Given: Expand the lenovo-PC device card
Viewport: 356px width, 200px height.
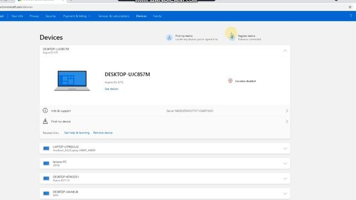Looking at the screenshot, I should [x=285, y=163].
